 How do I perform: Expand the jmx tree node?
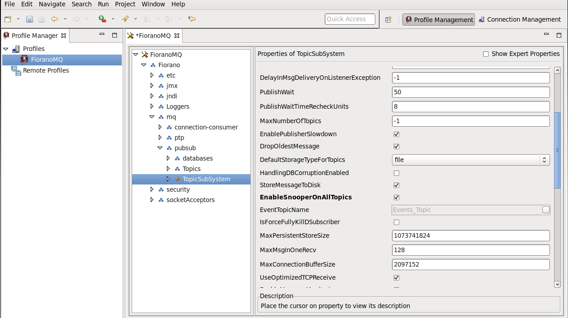[152, 86]
